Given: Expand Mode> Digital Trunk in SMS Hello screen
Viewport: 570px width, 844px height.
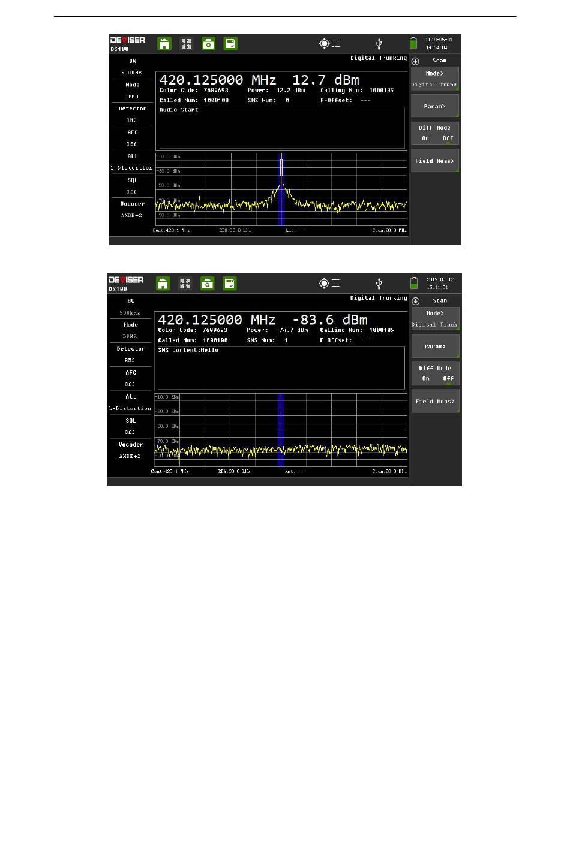Looking at the screenshot, I should [435, 319].
